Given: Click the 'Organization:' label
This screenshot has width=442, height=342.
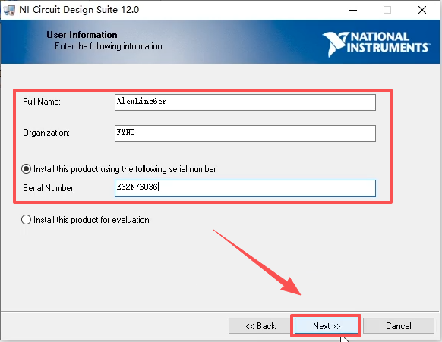Looking at the screenshot, I should pyautogui.click(x=46, y=133).
